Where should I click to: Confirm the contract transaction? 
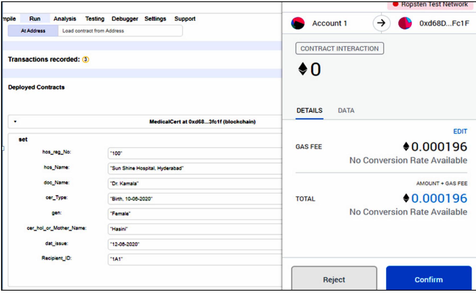[428, 279]
